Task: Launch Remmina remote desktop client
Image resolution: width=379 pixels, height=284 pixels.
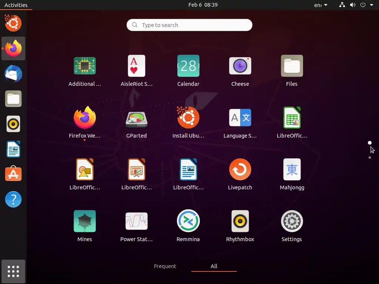Action: tap(188, 221)
